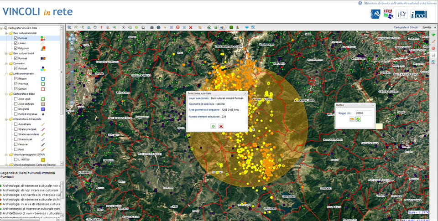Viewport: 438px width, 221px height.
Task: Apply buffer with the green check button
Action: (358, 119)
